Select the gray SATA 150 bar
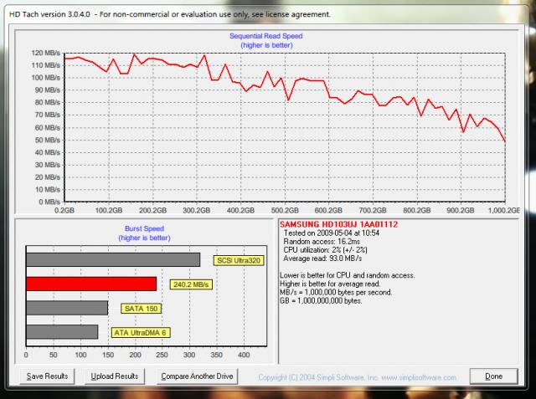This screenshot has width=536, height=399. pyautogui.click(x=67, y=308)
